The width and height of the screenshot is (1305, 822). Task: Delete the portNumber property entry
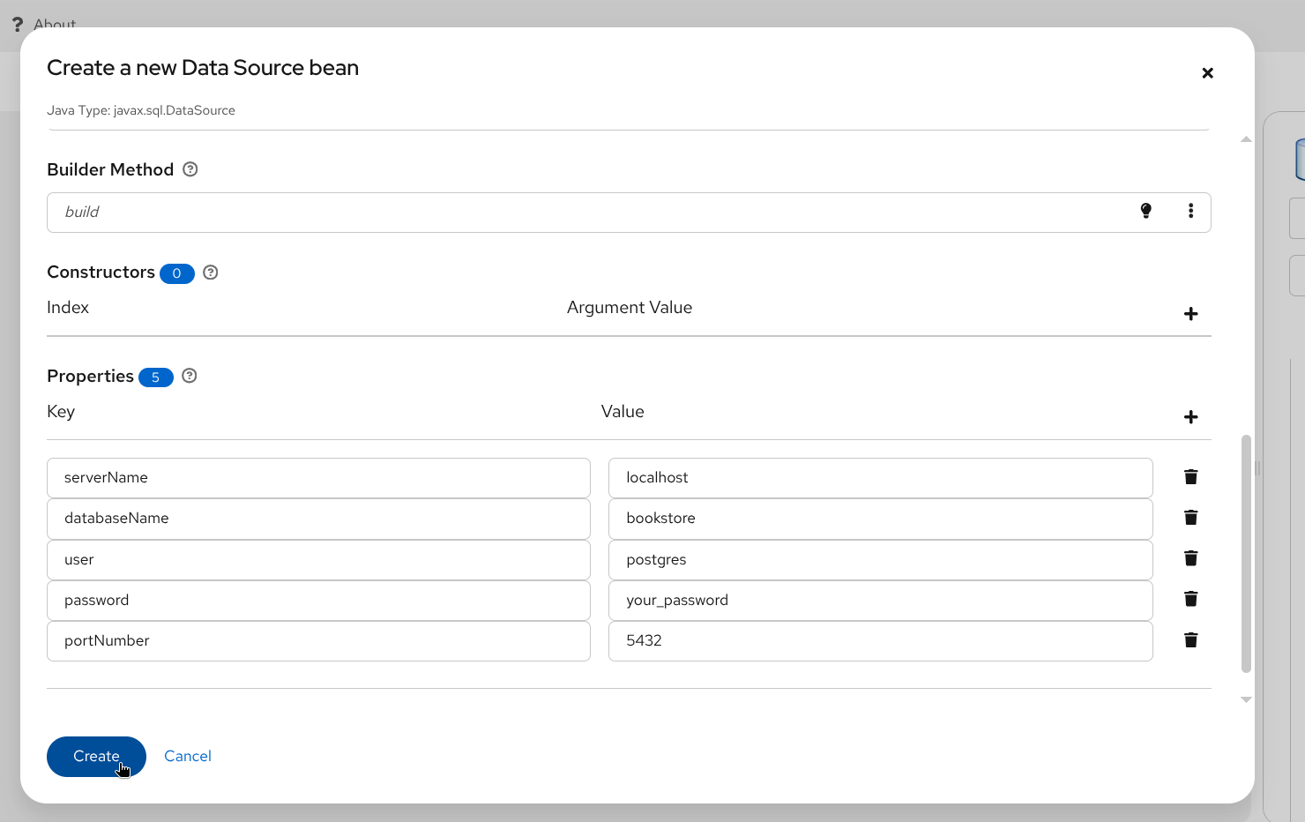pos(1190,639)
